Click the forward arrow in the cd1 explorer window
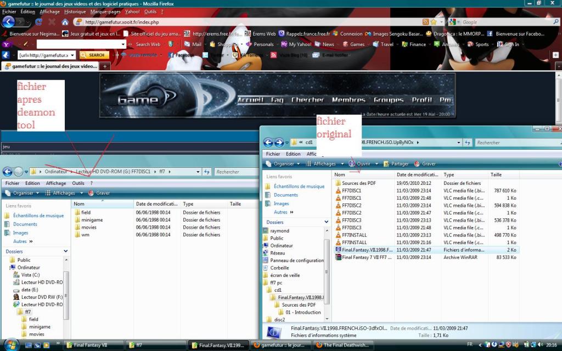The height and width of the screenshot is (351, 562). [279, 143]
